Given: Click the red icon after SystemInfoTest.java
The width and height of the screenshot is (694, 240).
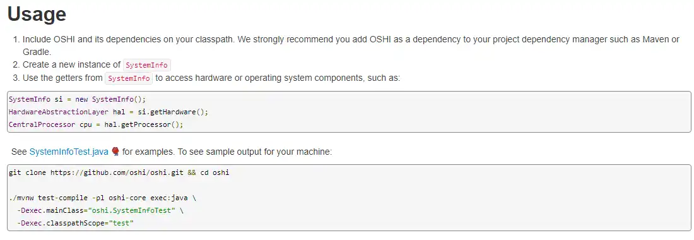Looking at the screenshot, I should [x=115, y=152].
